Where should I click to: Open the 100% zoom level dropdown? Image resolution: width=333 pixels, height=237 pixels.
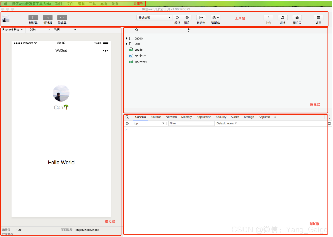(39, 30)
